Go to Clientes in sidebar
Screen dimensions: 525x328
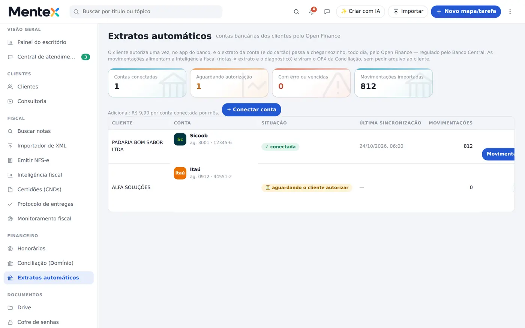tap(49, 87)
